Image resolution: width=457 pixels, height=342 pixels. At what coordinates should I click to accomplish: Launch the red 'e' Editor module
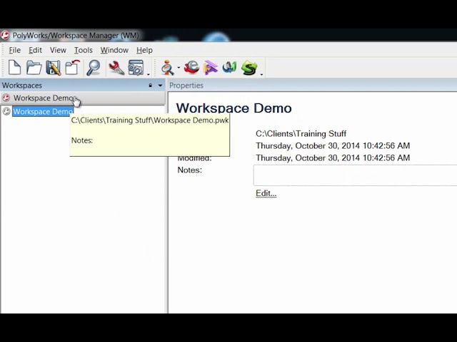click(x=191, y=68)
